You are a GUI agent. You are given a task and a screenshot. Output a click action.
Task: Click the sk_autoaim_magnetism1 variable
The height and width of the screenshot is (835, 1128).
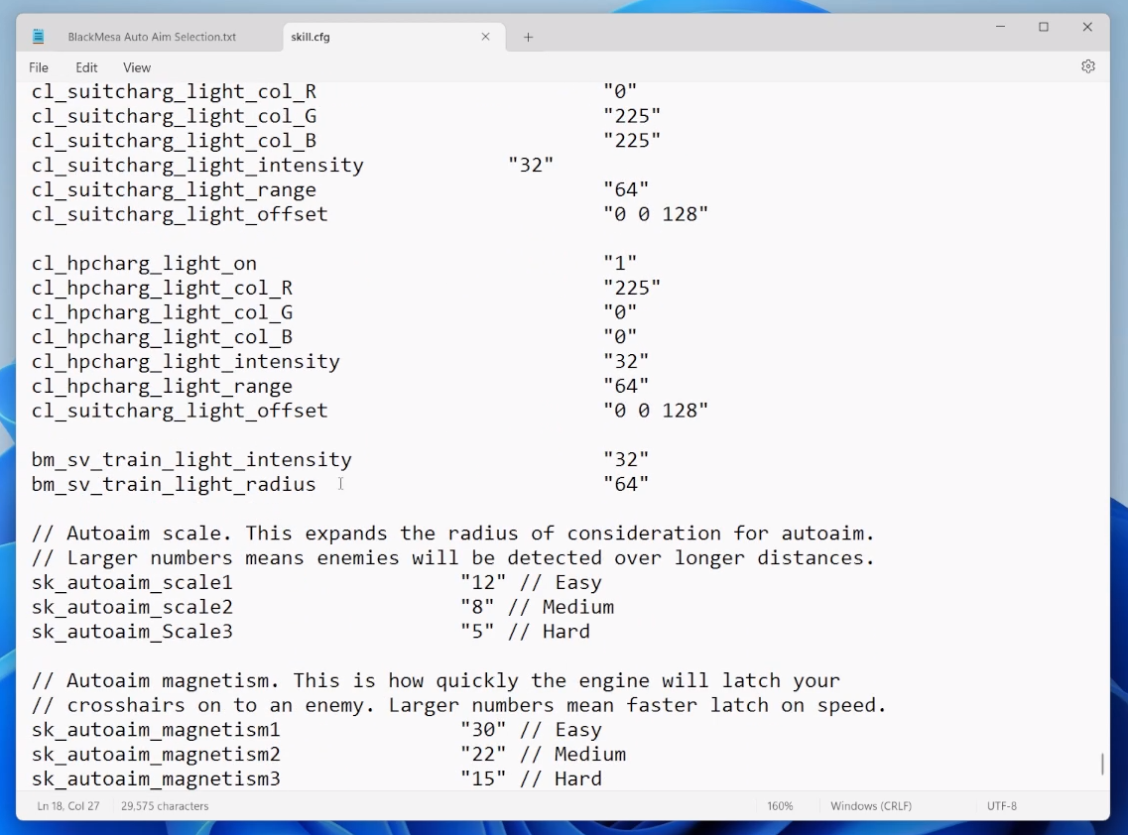pos(156,730)
